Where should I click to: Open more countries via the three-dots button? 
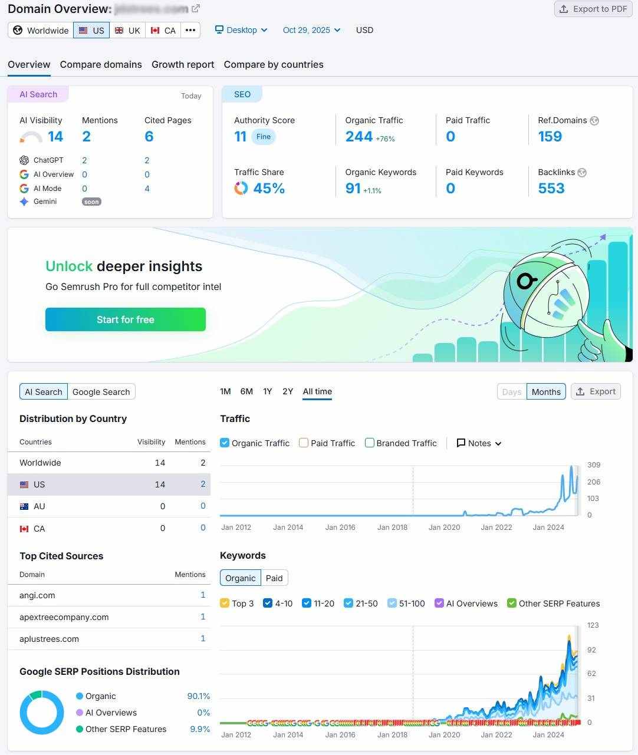pos(190,30)
